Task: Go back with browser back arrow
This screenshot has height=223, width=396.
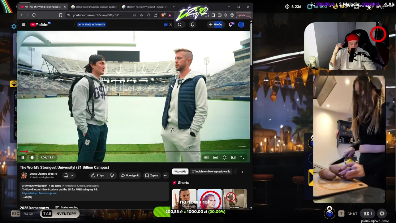Action: click(21, 15)
